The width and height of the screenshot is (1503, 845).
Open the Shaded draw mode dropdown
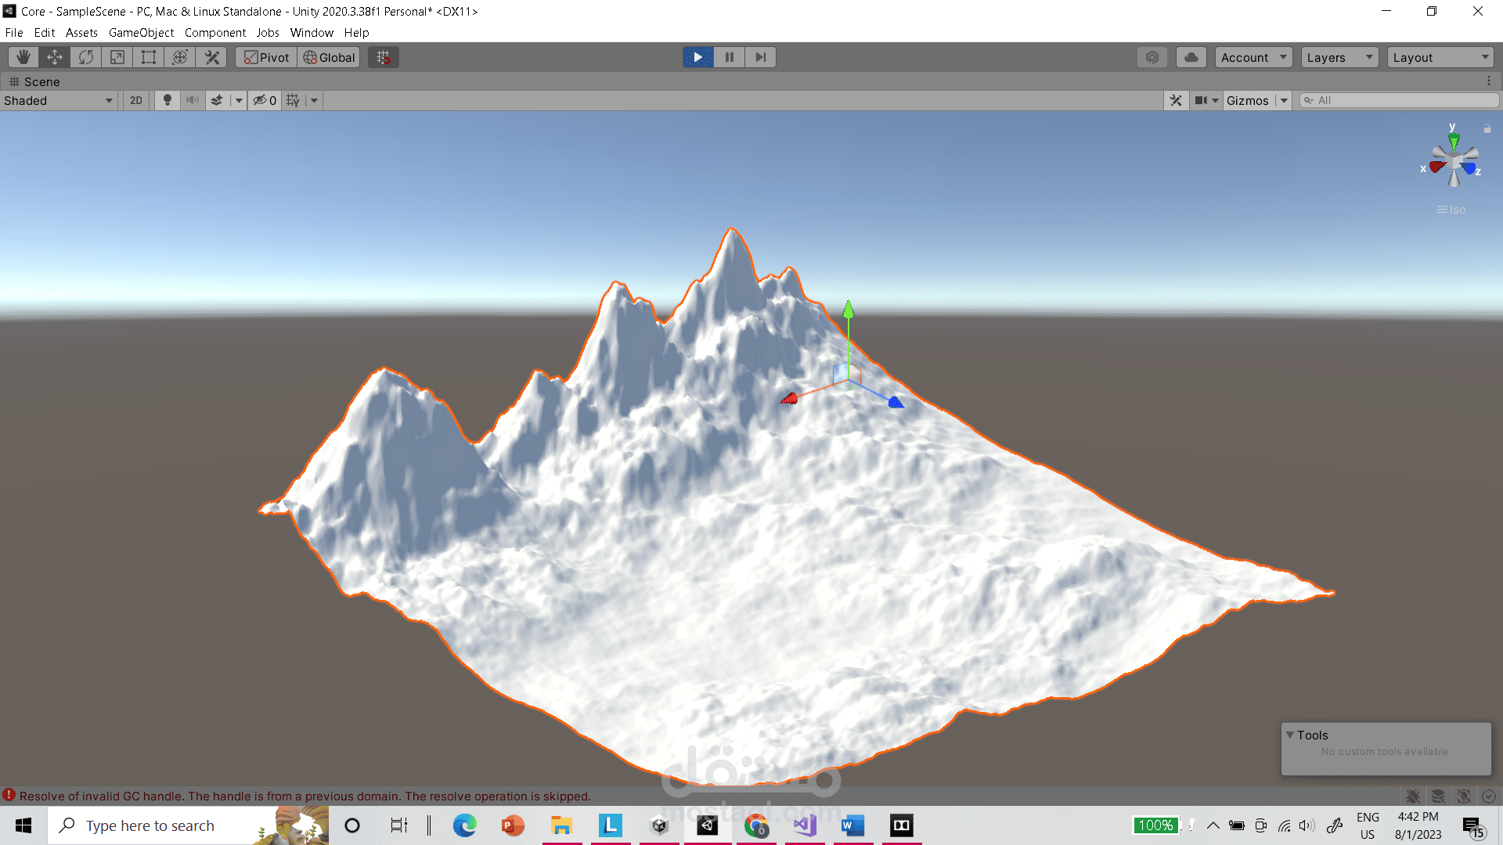[59, 100]
